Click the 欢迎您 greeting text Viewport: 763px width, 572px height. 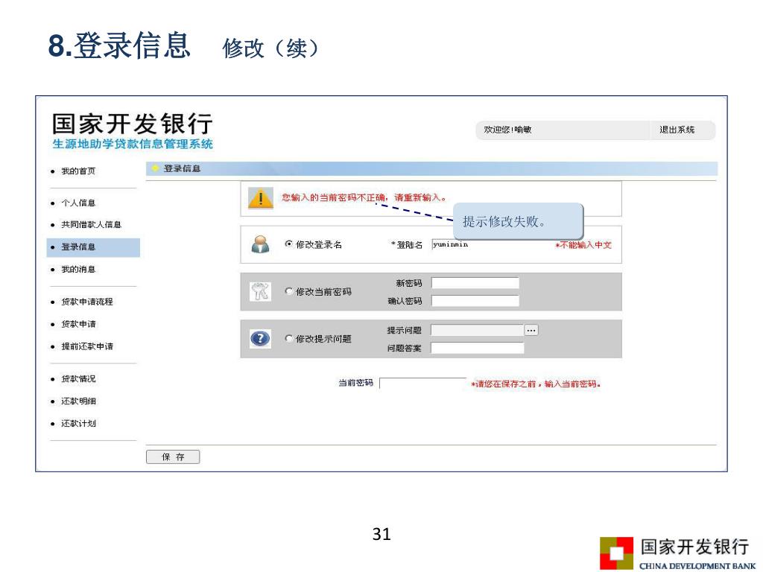click(x=507, y=130)
